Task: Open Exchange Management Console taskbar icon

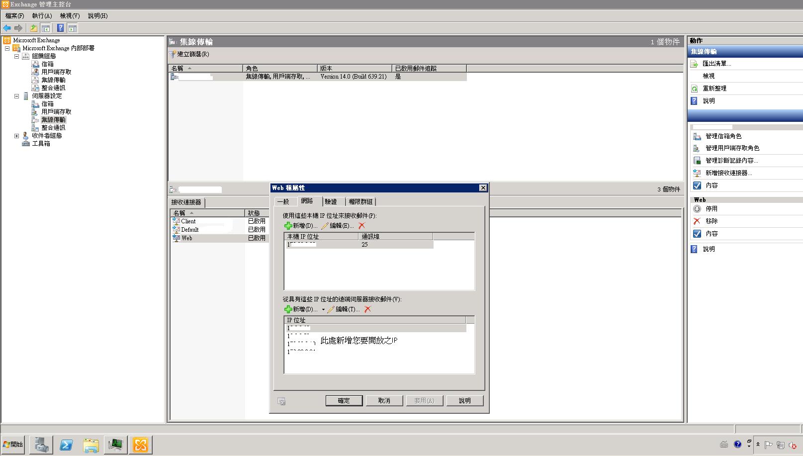Action: point(140,445)
